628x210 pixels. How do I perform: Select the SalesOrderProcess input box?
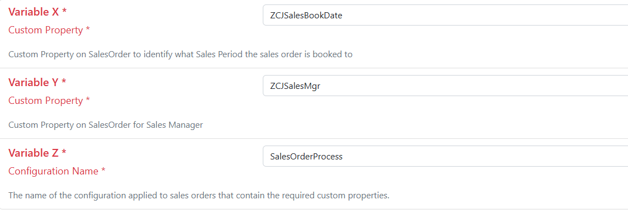(445, 156)
